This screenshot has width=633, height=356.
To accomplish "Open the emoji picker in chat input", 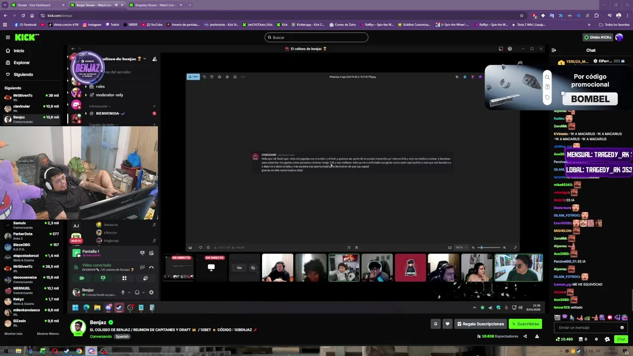I will 622,327.
